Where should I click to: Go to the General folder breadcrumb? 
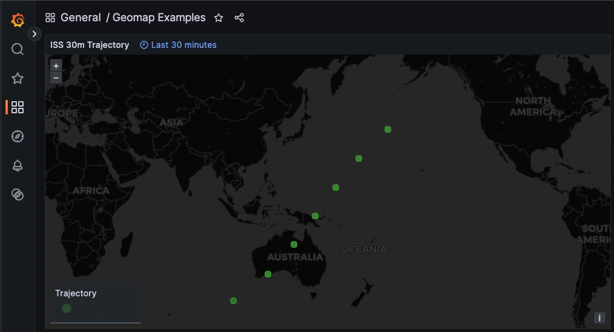pos(81,18)
